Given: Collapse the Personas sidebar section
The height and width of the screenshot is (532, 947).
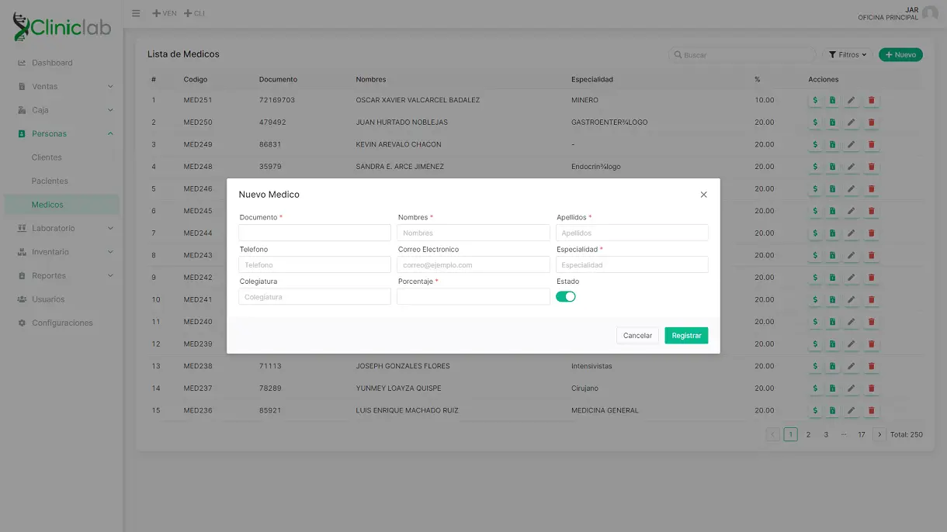Looking at the screenshot, I should coord(66,133).
